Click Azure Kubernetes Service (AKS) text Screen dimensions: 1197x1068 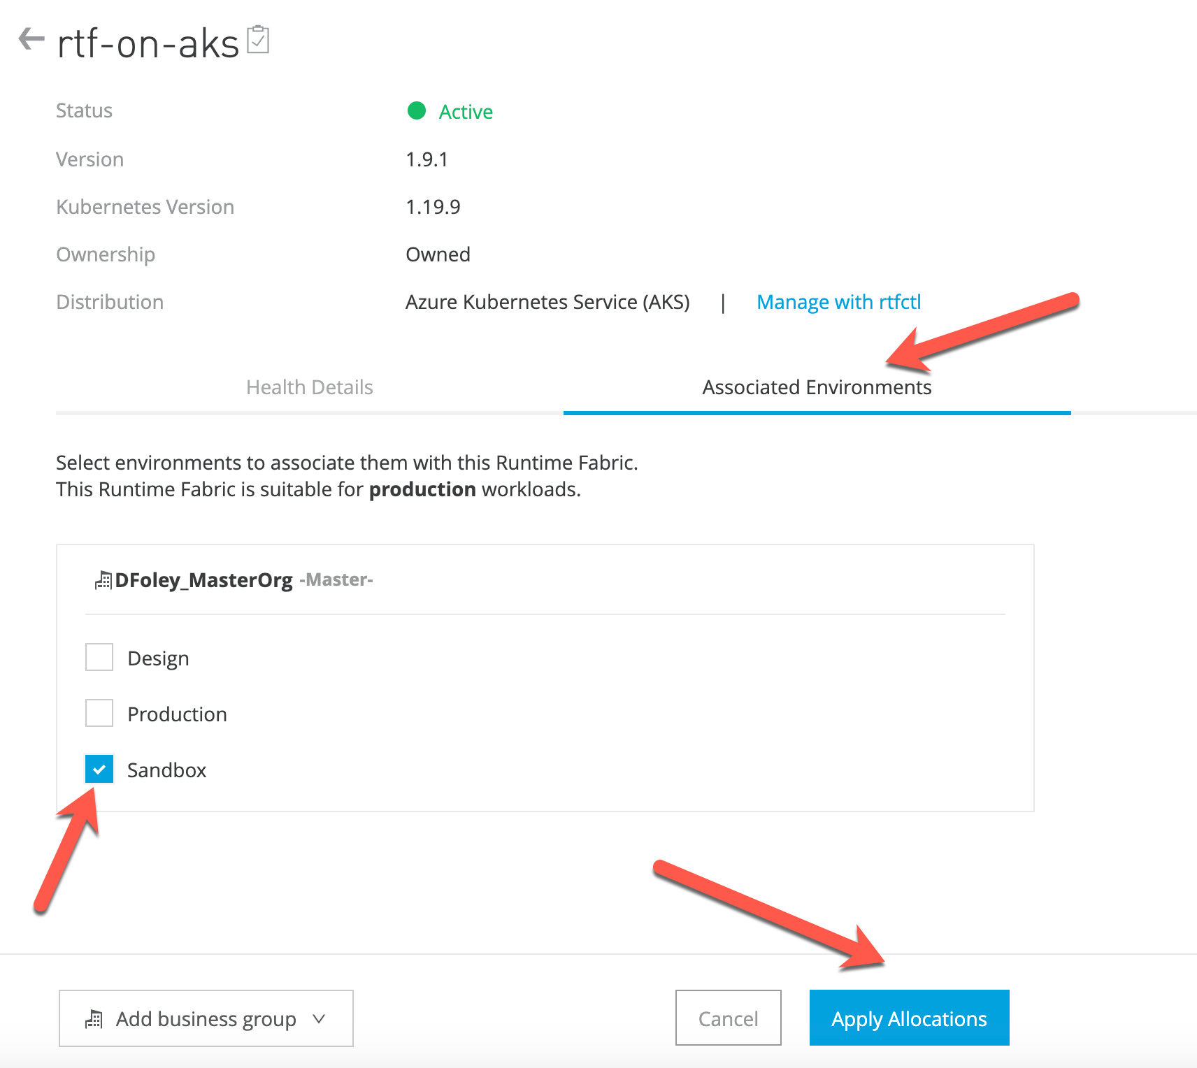[547, 302]
